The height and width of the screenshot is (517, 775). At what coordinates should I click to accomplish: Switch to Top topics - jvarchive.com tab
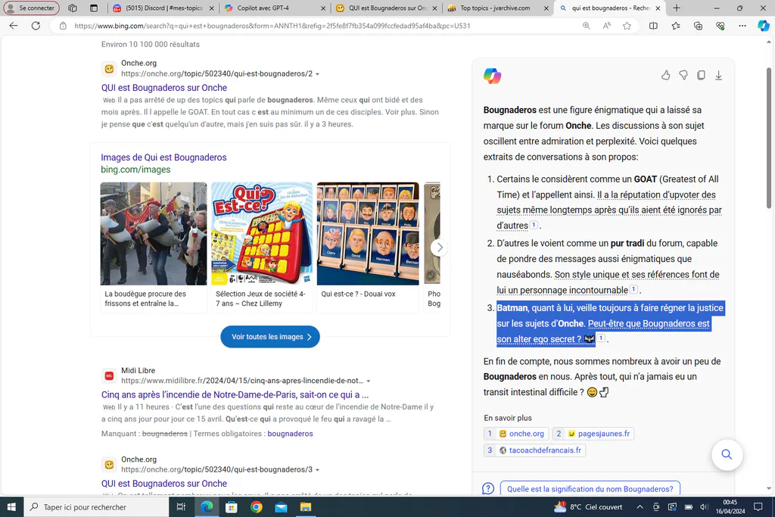[x=497, y=8]
